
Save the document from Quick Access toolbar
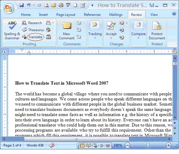point(22,5)
